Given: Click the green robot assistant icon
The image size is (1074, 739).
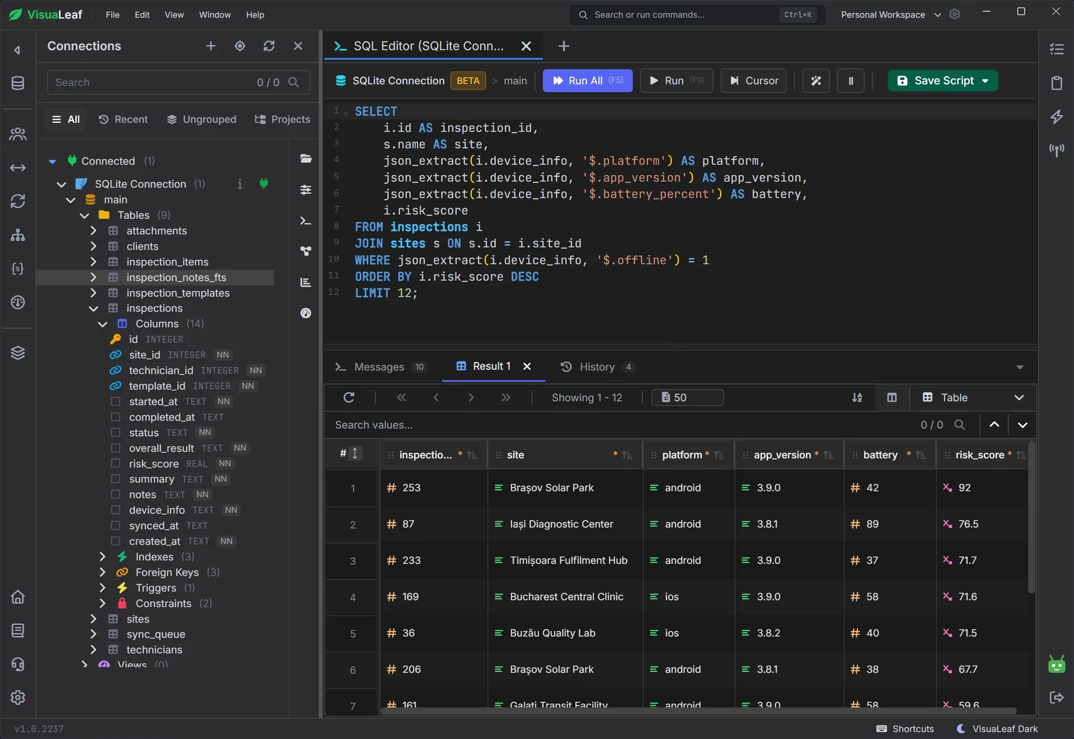Looking at the screenshot, I should pos(1057,664).
